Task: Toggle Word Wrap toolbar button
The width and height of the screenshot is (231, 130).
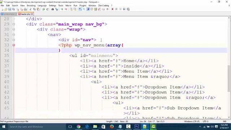Action: pyautogui.click(x=80, y=9)
